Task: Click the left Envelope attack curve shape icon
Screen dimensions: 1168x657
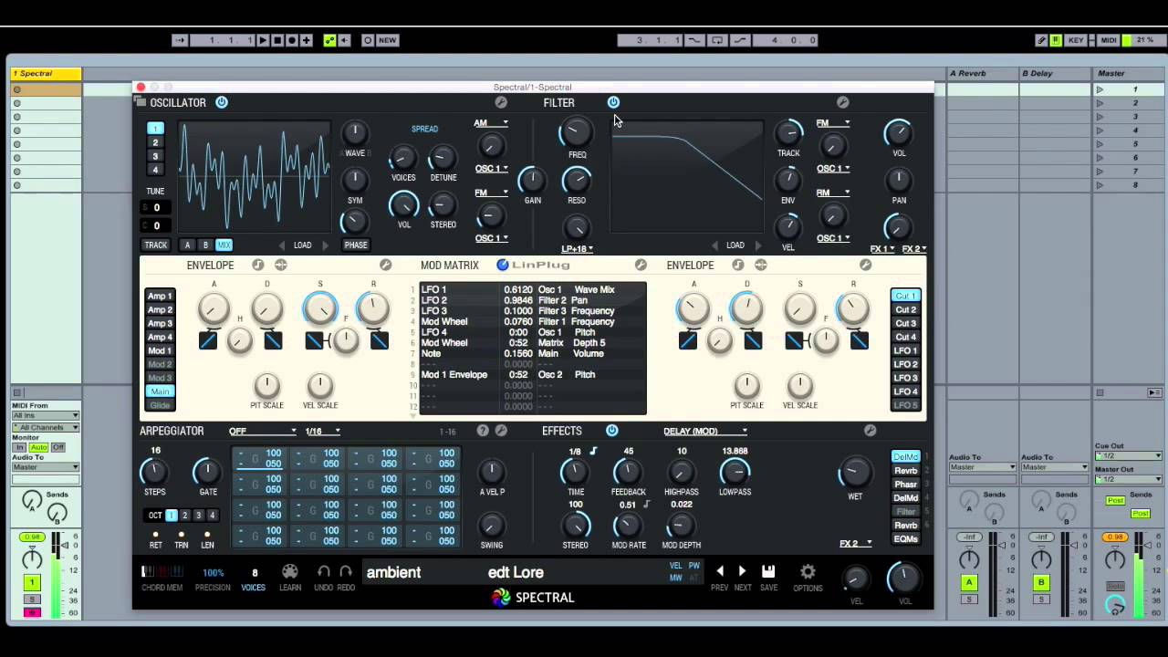Action: (208, 340)
